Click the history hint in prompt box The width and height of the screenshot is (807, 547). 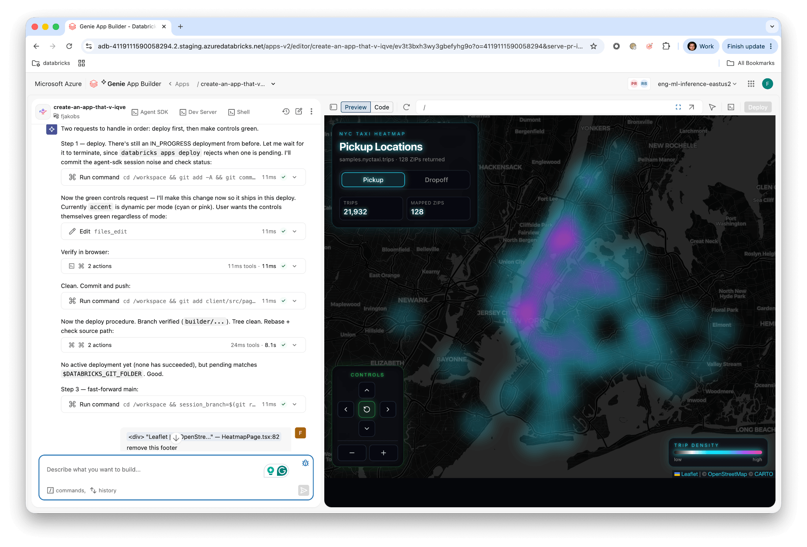tap(103, 490)
